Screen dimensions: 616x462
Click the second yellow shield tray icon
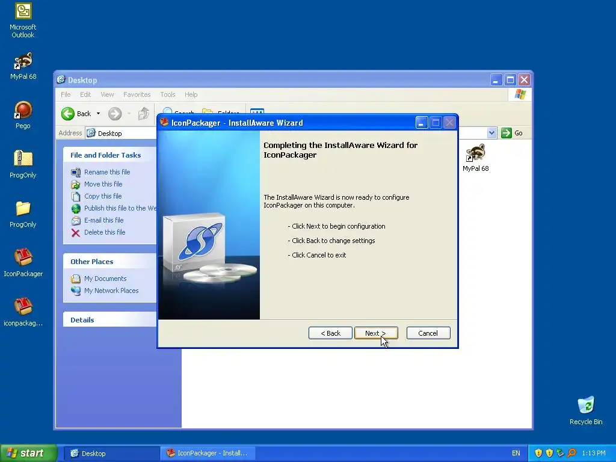coord(549,453)
